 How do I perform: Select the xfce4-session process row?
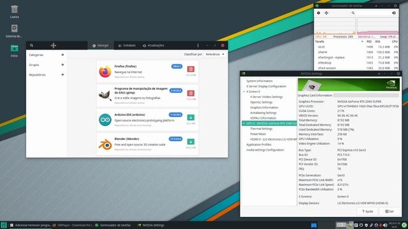point(356,68)
